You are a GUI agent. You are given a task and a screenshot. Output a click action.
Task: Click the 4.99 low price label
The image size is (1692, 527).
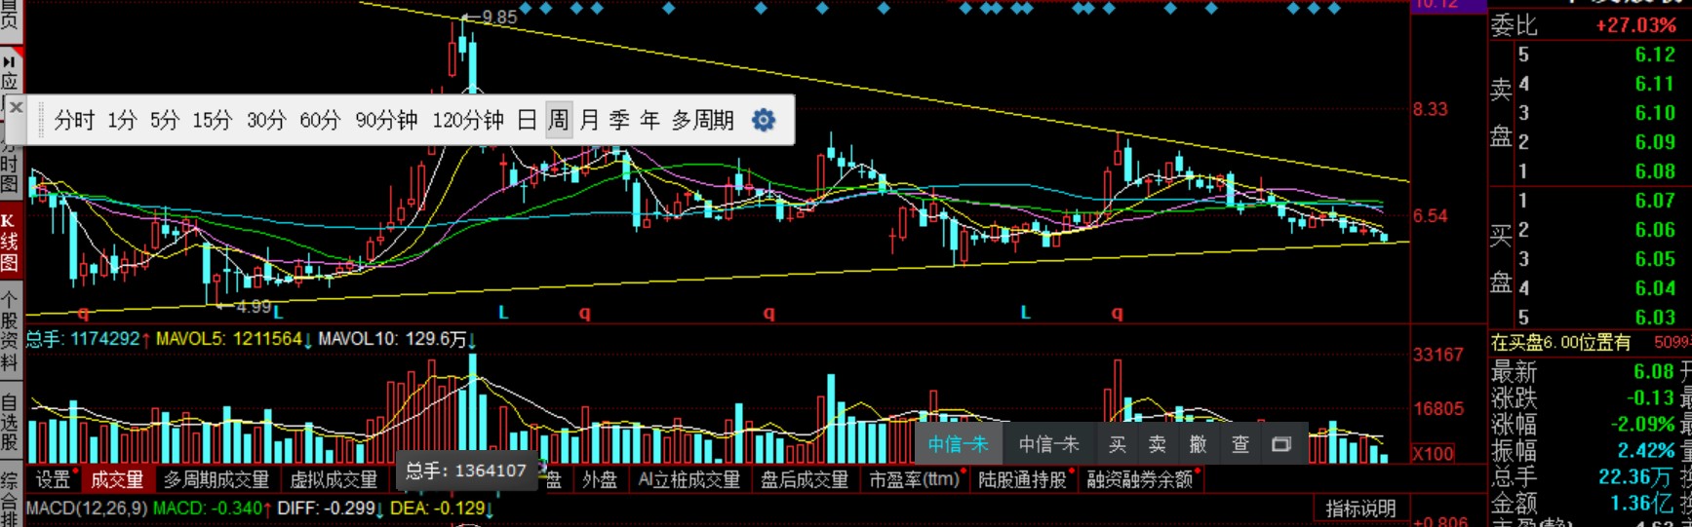pos(254,307)
